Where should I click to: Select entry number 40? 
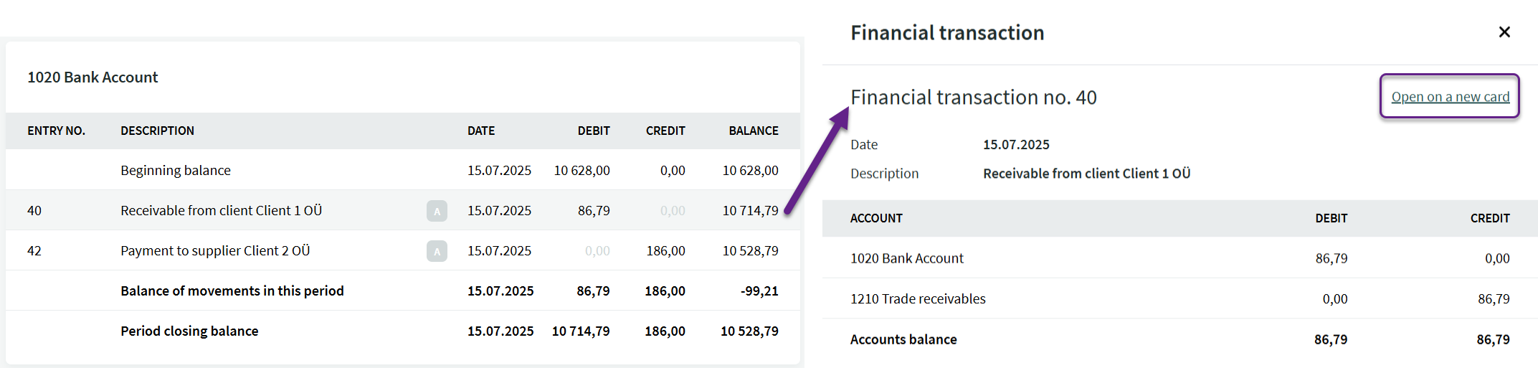tap(34, 211)
